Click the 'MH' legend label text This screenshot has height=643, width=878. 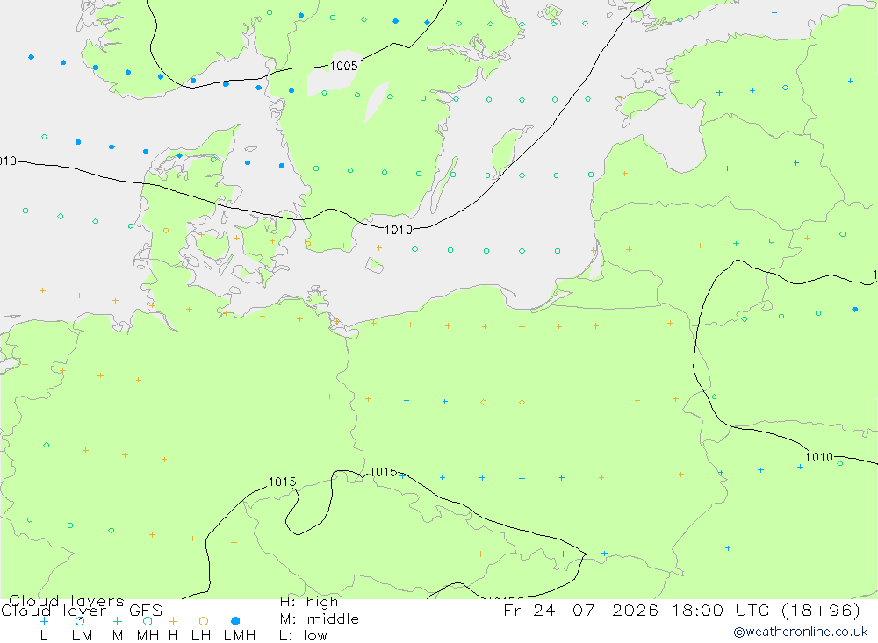point(148,636)
